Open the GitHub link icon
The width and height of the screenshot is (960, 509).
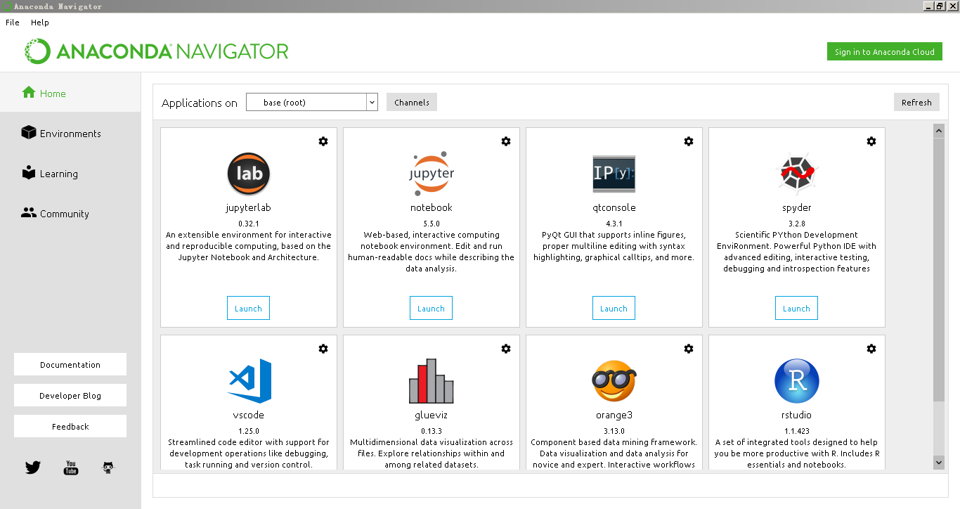(108, 468)
